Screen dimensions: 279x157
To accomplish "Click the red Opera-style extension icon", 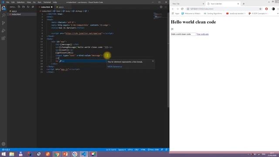I will [x=266, y=9].
